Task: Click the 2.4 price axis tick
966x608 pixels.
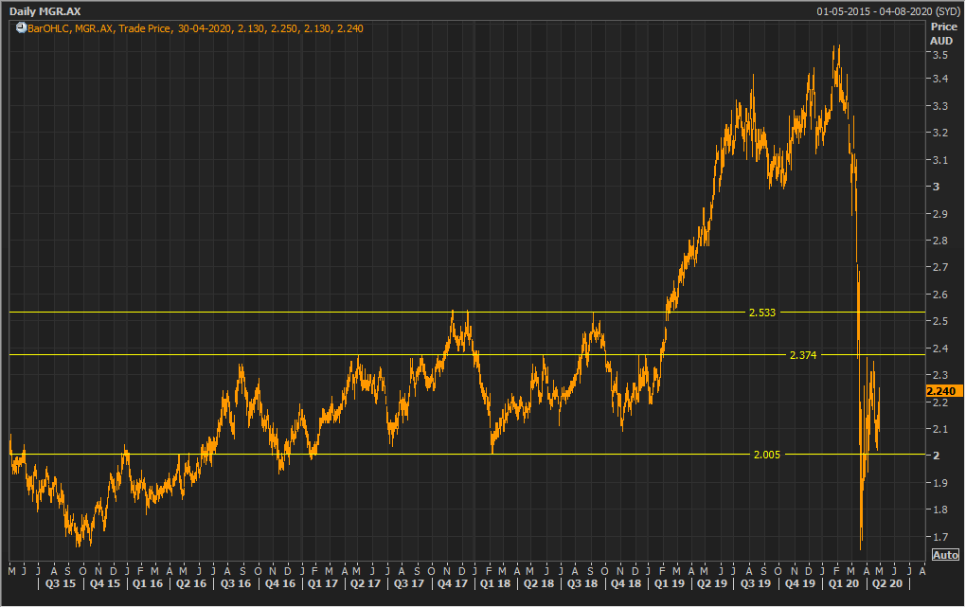Action: click(940, 349)
